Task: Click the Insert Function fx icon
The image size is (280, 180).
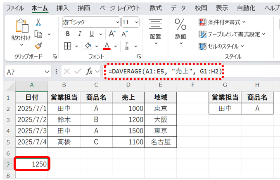Action: coord(89,72)
